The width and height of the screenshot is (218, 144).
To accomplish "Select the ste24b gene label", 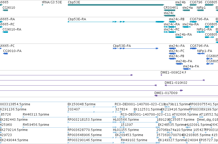I will (180, 2).
